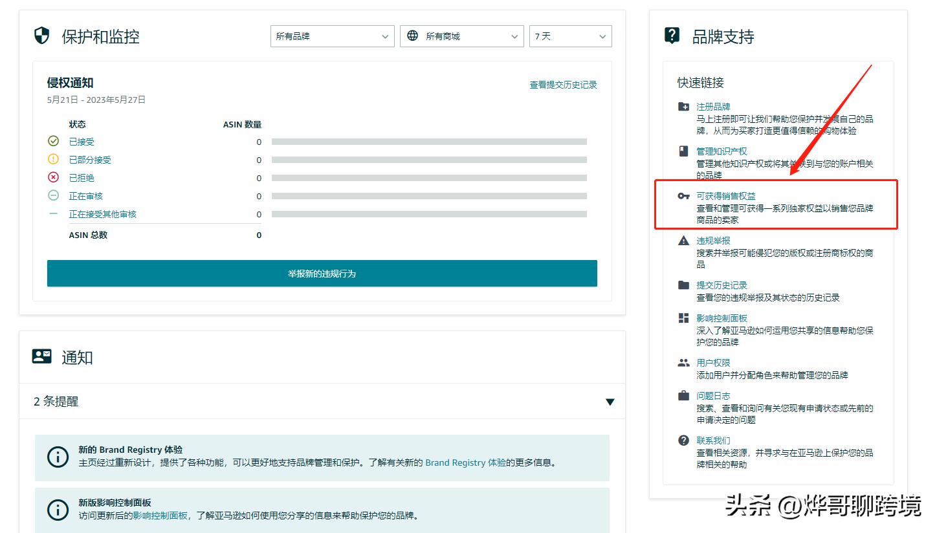Select 管理知识产权 in the quick links
This screenshot has width=937, height=533.
pyautogui.click(x=722, y=151)
